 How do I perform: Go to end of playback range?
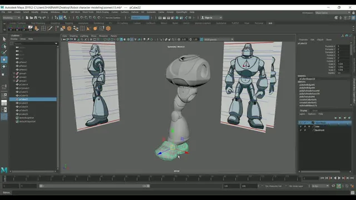[352, 178]
